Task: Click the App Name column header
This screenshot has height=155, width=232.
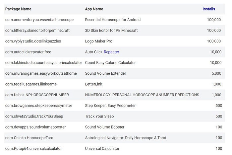Action: coord(94,9)
